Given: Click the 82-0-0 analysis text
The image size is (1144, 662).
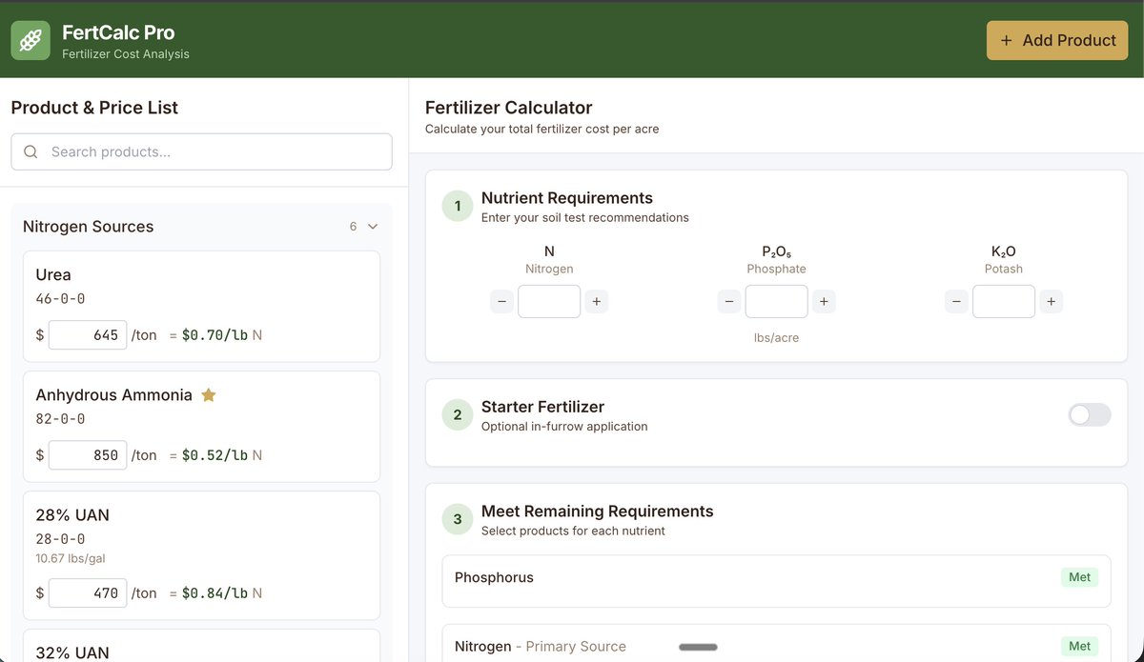Looking at the screenshot, I should point(60,419).
